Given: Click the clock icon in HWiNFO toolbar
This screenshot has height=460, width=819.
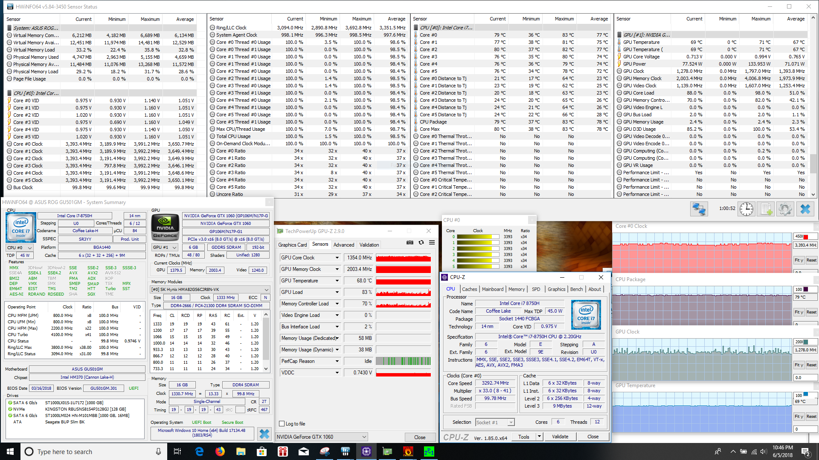Looking at the screenshot, I should tap(746, 209).
